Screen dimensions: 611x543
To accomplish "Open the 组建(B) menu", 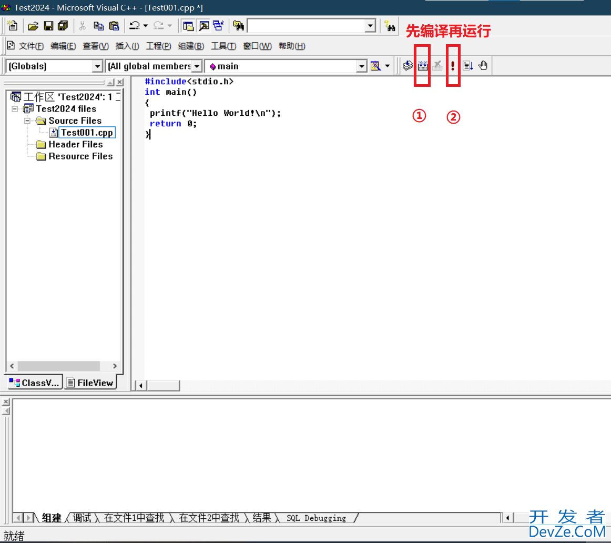I will [191, 46].
